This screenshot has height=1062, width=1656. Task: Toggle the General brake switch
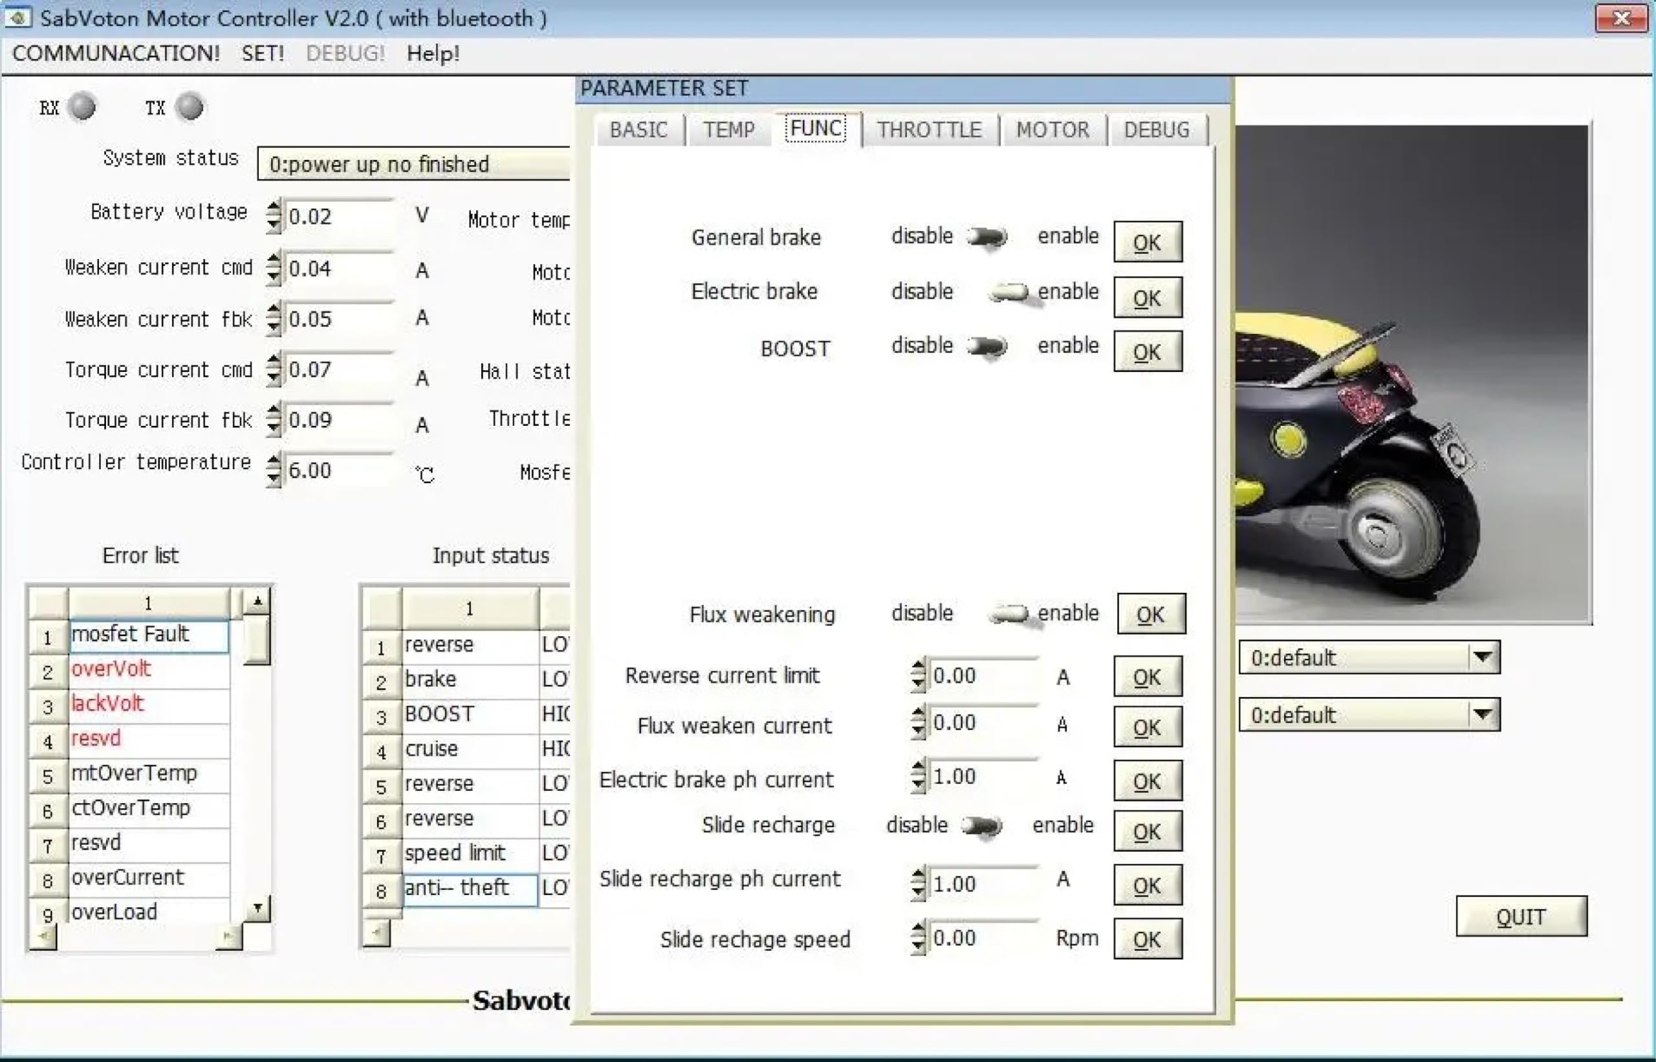point(987,238)
